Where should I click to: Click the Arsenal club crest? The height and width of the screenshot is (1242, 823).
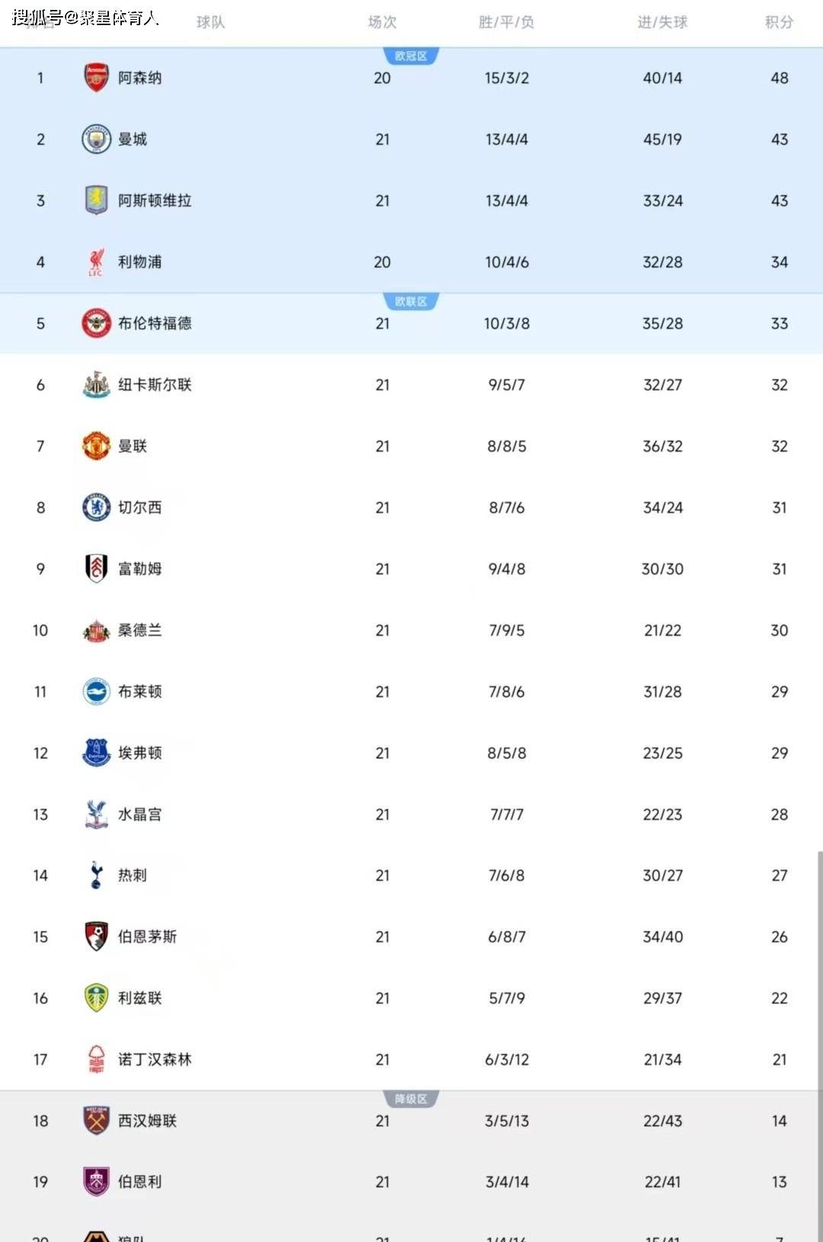coord(96,78)
